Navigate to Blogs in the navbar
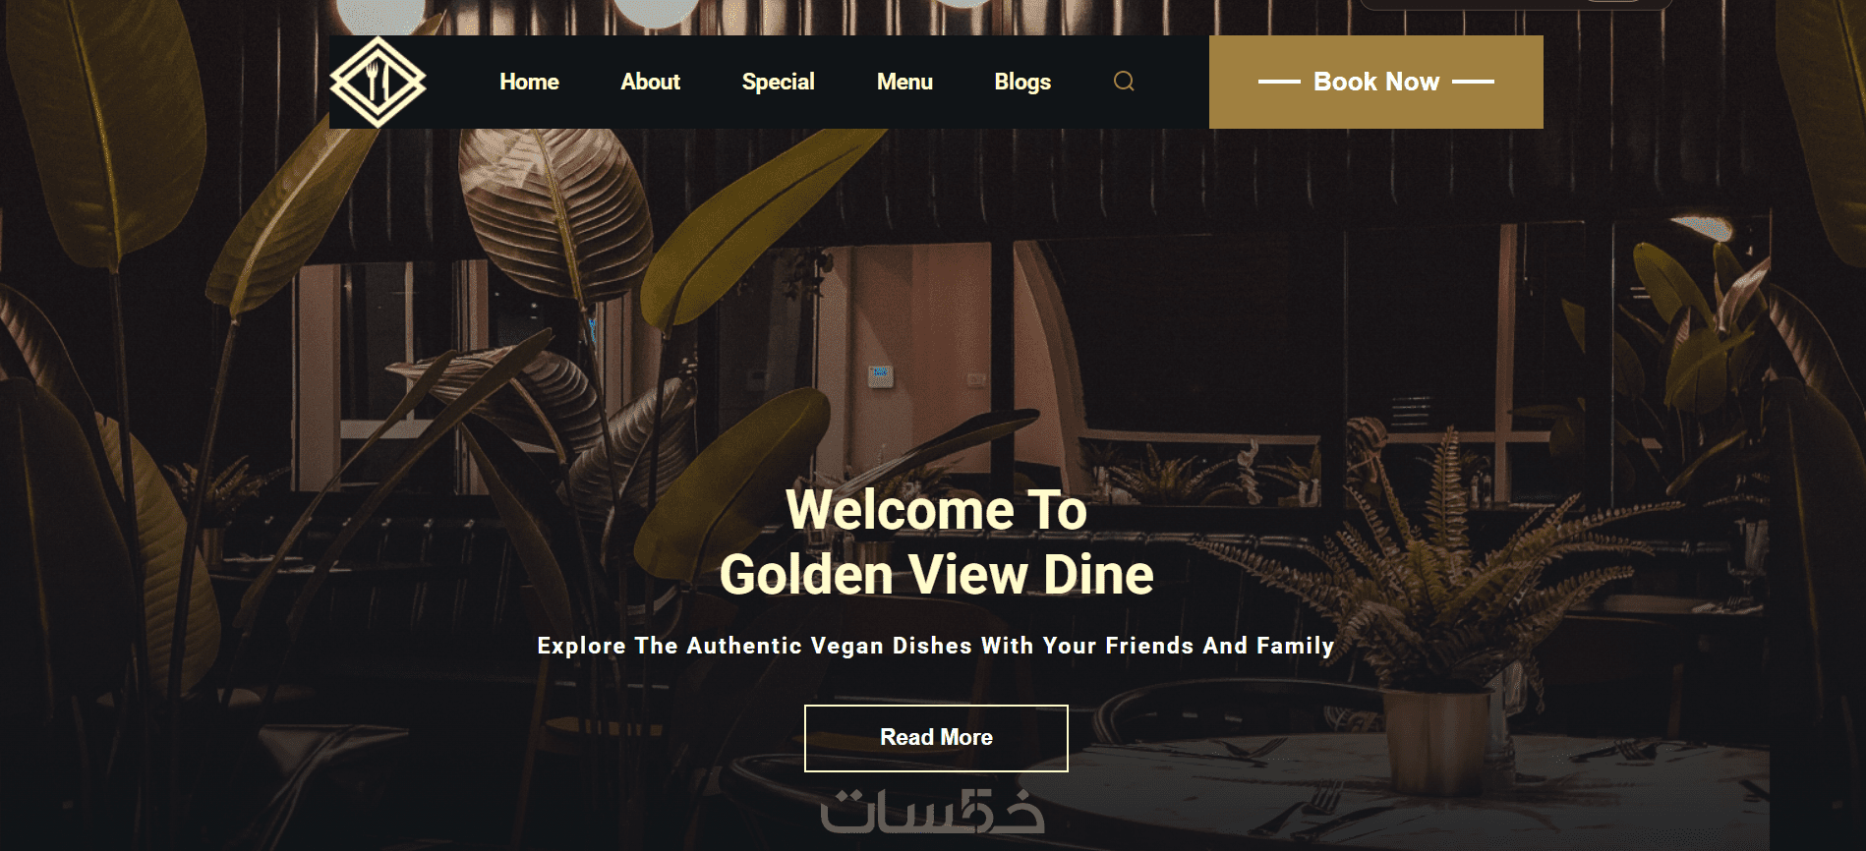 pyautogui.click(x=1022, y=82)
